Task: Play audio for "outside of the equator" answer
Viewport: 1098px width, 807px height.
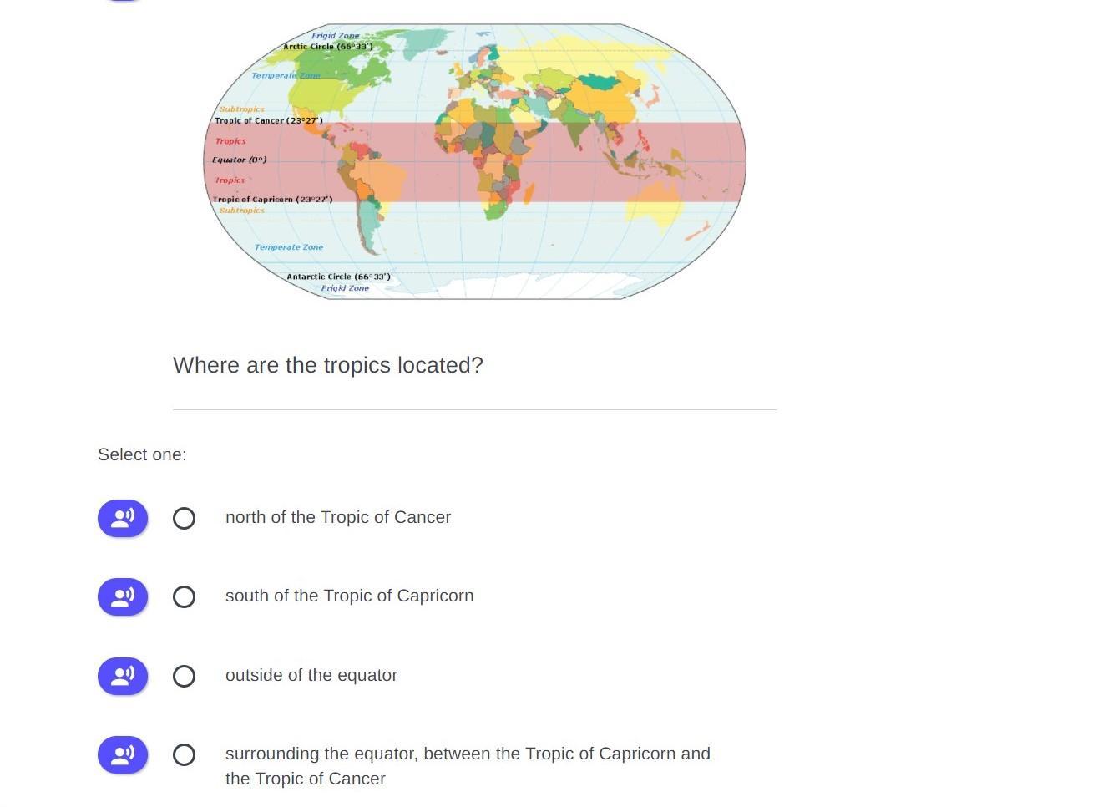Action: [x=123, y=676]
